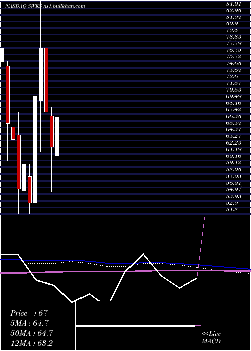Select the 84.01 price axis label
Viewport: 251px width, 351px height.
tap(233, 4)
